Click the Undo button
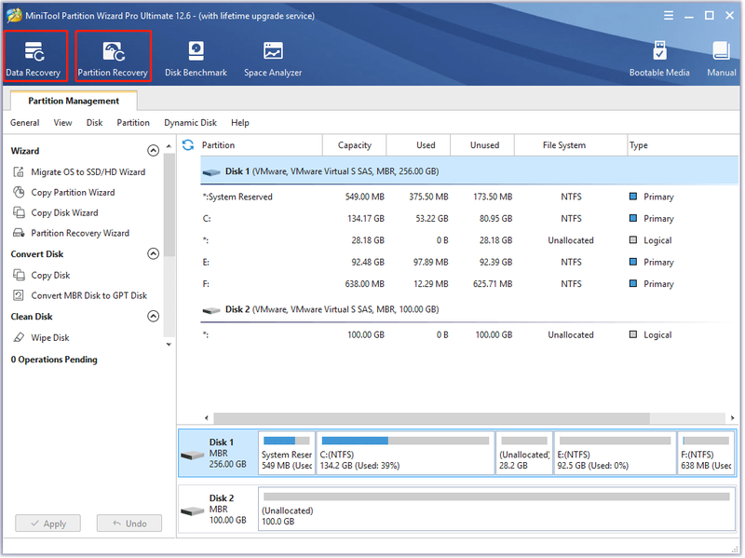This screenshot has height=558, width=745. [129, 524]
